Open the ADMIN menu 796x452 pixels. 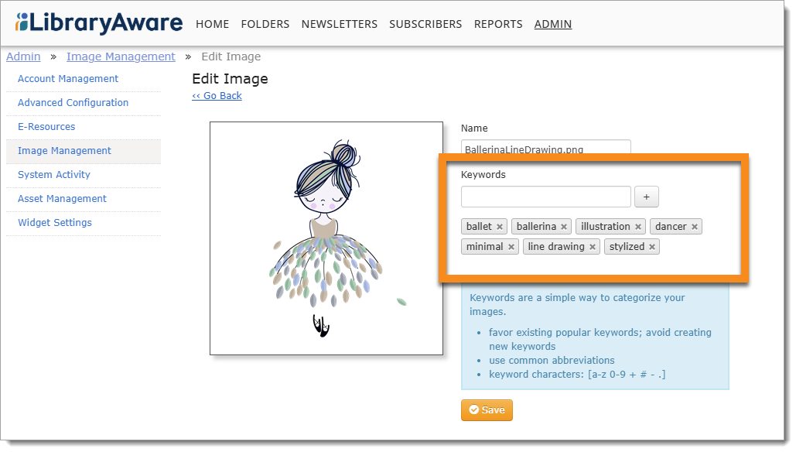553,24
